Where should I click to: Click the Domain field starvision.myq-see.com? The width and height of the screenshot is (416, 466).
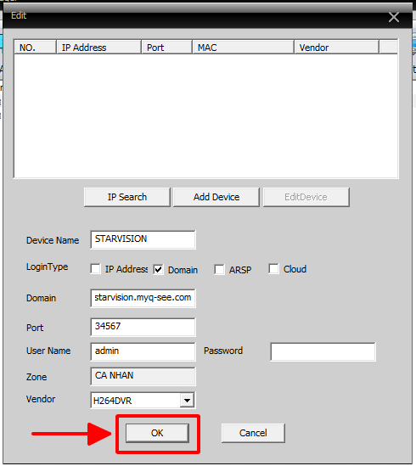tap(143, 298)
